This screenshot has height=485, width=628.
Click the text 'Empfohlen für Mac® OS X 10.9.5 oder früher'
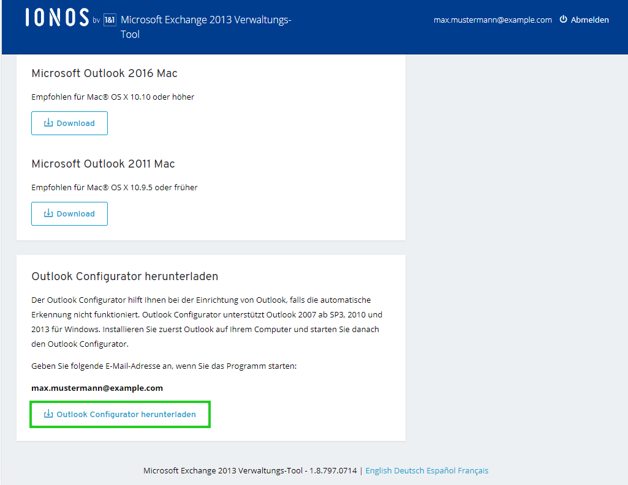(x=114, y=187)
